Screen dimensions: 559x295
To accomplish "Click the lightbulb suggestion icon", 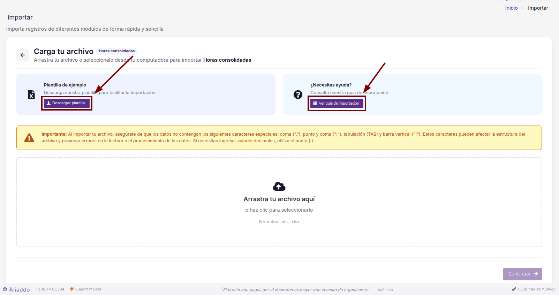I will tap(71, 289).
